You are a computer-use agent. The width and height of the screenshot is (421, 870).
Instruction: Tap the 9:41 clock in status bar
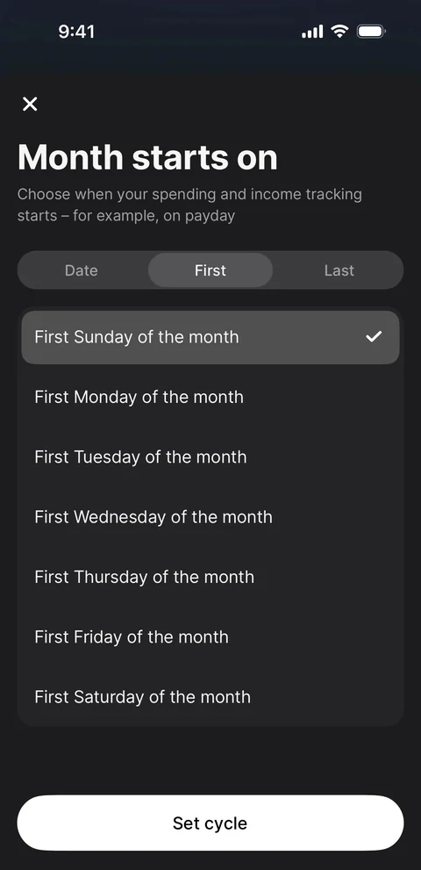(76, 32)
